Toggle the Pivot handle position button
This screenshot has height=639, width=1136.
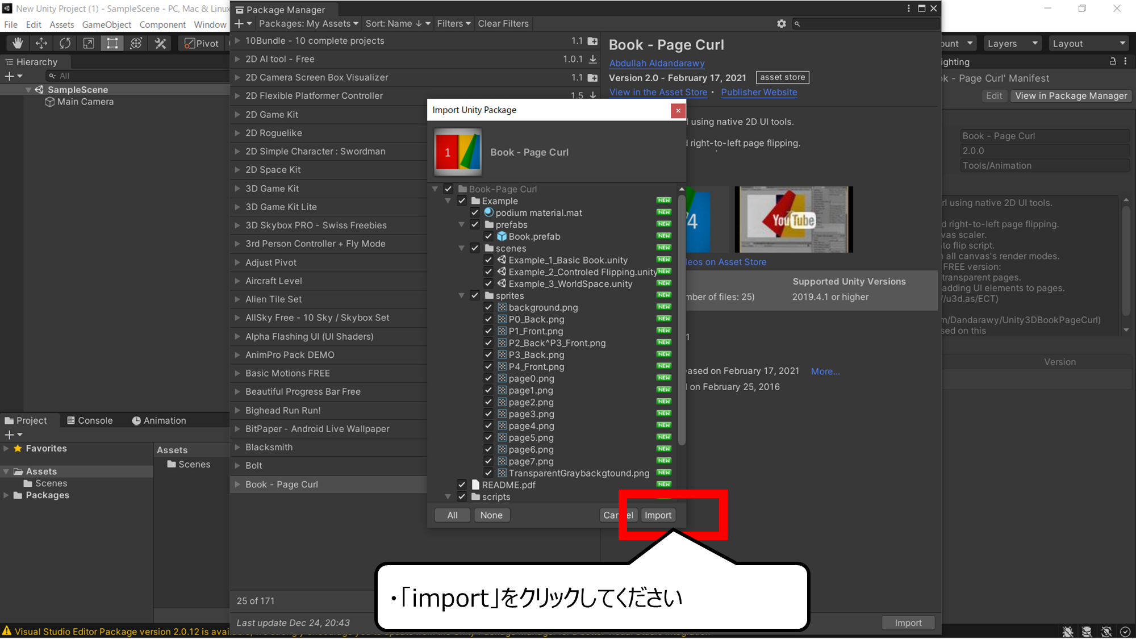(x=202, y=43)
